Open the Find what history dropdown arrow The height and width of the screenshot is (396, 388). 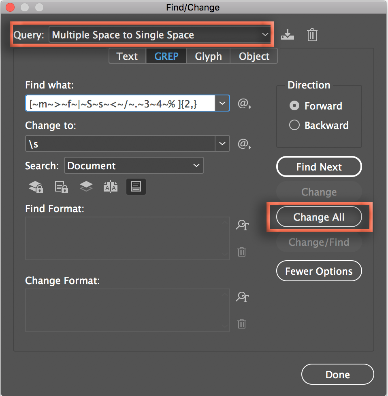(x=222, y=103)
